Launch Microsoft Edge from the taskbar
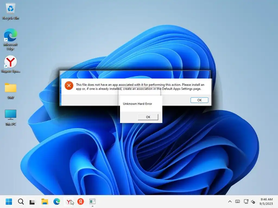Viewport: 278px width, 208px height. pos(57,201)
